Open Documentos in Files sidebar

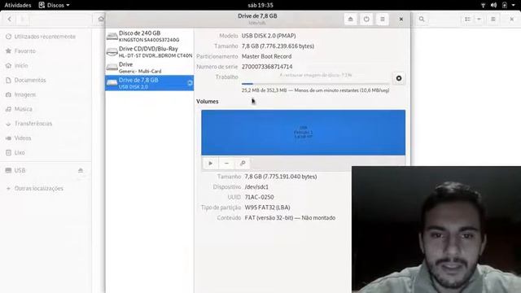coord(46,80)
